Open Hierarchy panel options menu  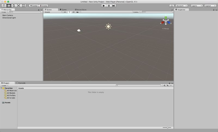tap(41, 10)
